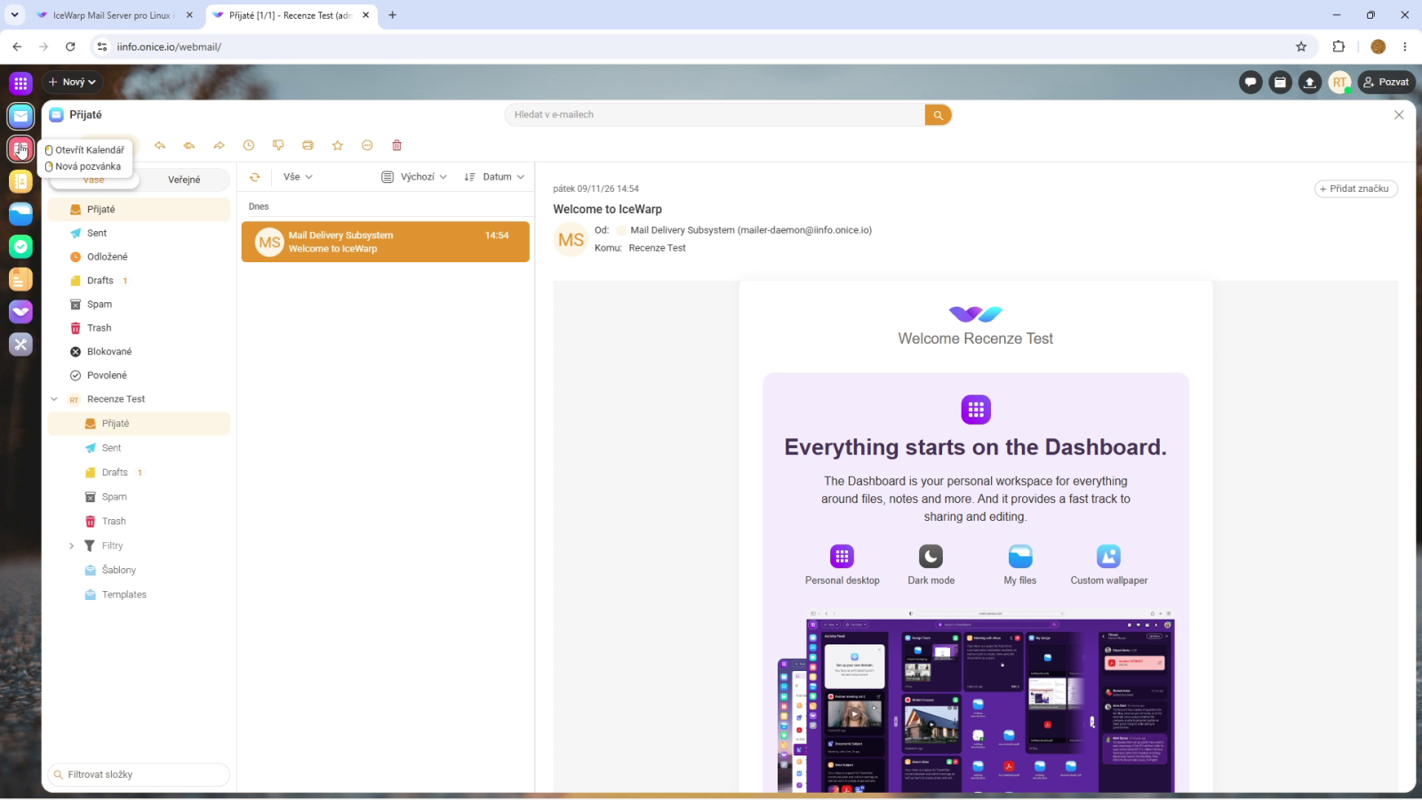Open the Vše filter dropdown
The height and width of the screenshot is (800, 1422).
[298, 177]
